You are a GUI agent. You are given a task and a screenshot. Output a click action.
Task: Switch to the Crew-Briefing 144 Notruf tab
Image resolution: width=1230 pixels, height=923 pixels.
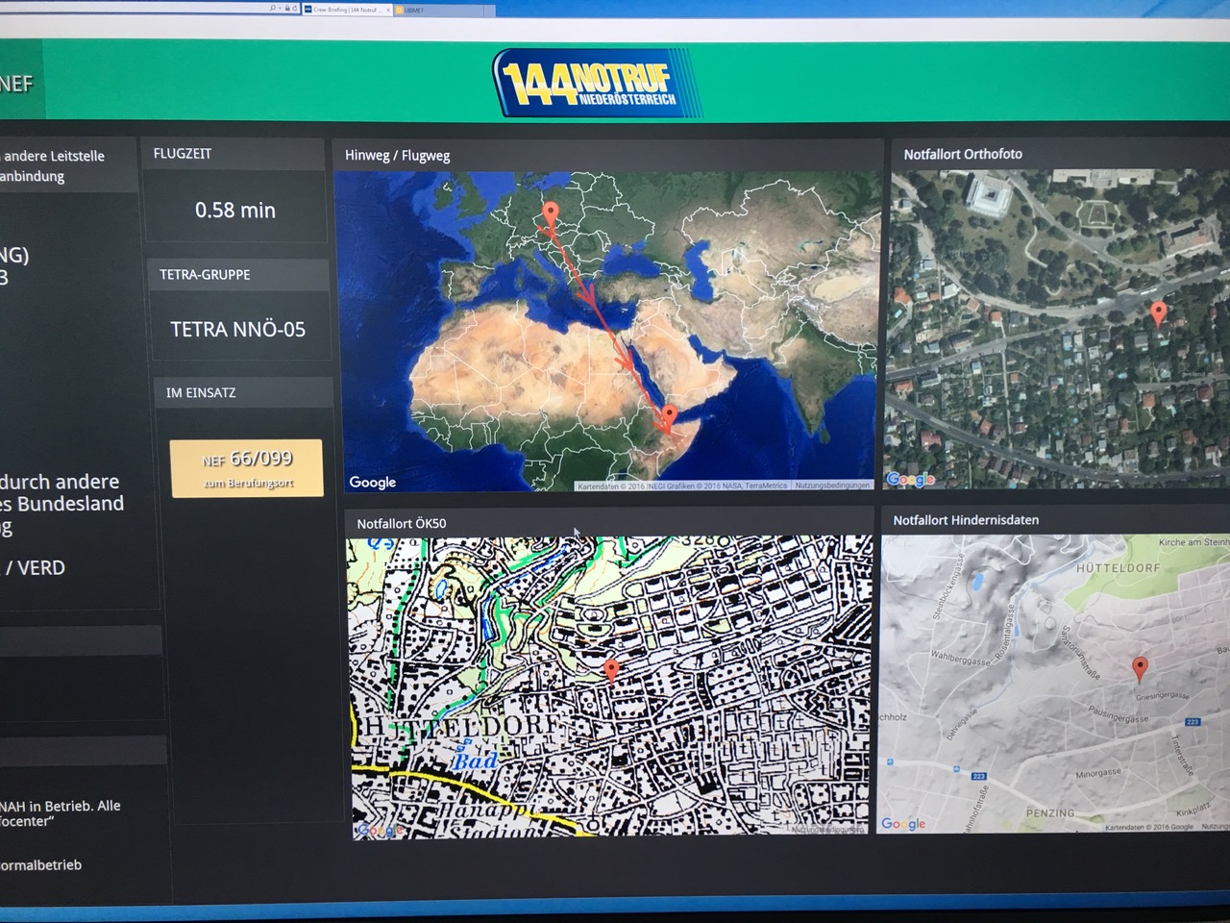[x=346, y=10]
